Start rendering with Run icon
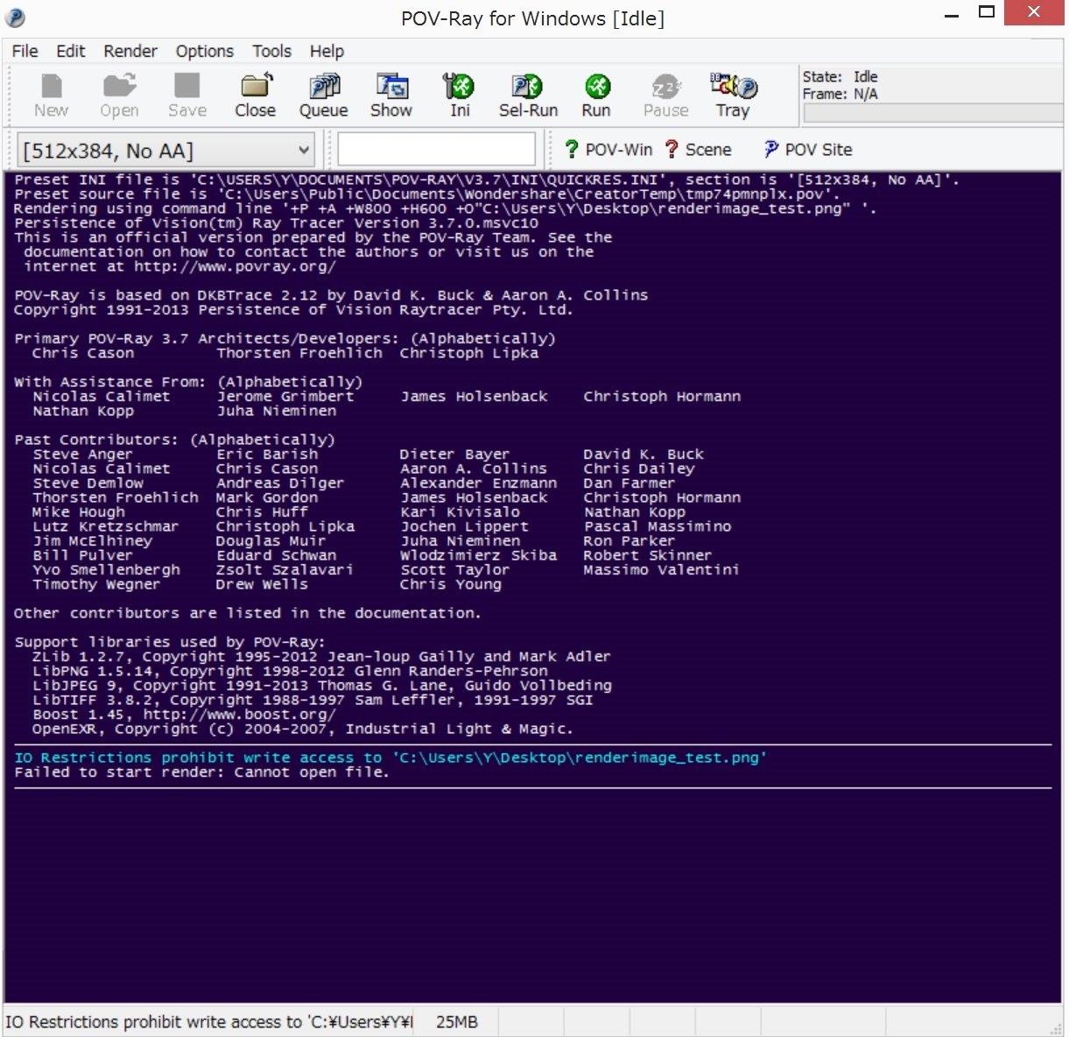 (x=596, y=95)
